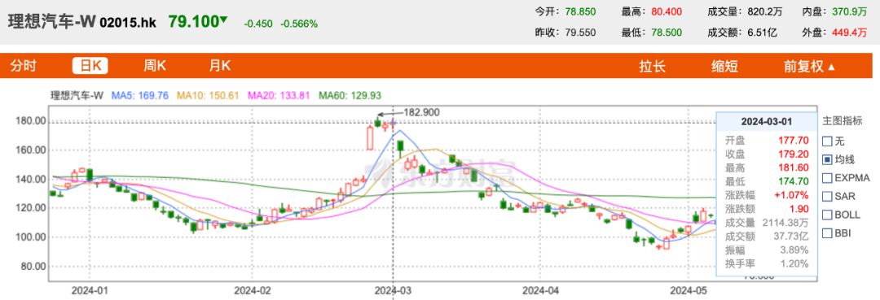The height and width of the screenshot is (300, 880).
Task: Switch to the 分时 intraday chart tab
Action: [23, 66]
